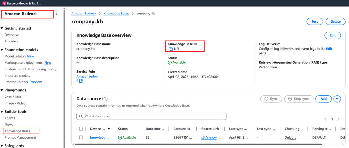This screenshot has width=349, height=148.
Task: Toggle the select-all data sources checkbox
Action: (x=81, y=129)
